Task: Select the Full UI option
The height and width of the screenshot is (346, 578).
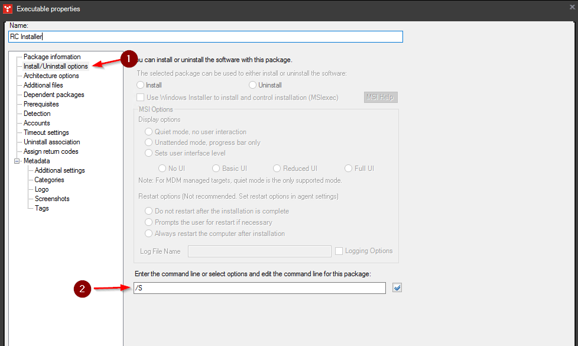Action: pos(348,168)
